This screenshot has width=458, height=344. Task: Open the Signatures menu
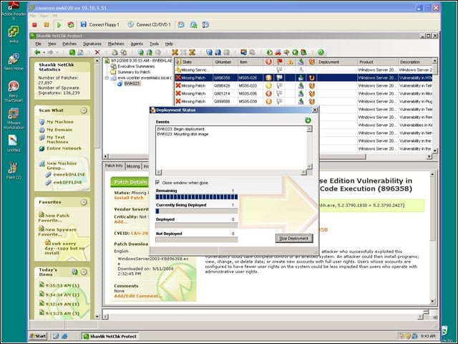[x=92, y=44]
